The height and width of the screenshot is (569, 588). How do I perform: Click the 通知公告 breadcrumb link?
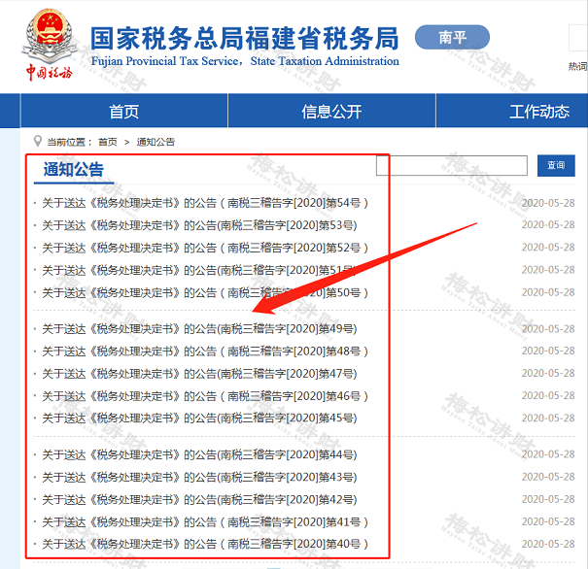[156, 142]
